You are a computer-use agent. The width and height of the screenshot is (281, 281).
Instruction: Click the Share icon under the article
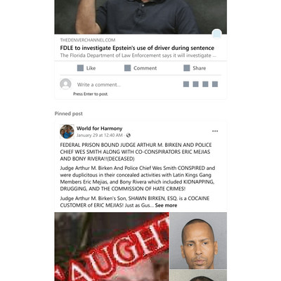(187, 68)
